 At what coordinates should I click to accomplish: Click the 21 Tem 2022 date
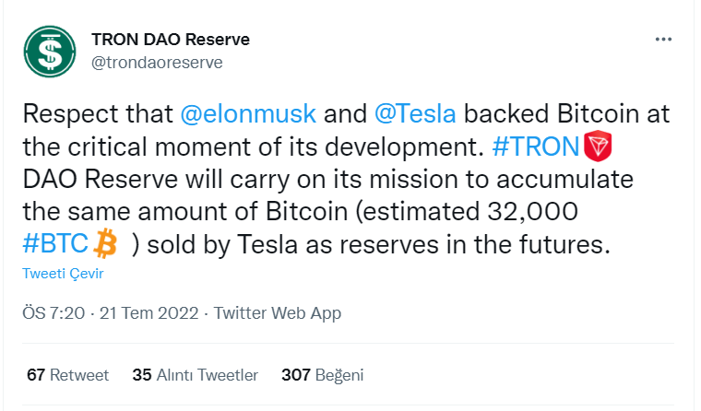point(149,313)
